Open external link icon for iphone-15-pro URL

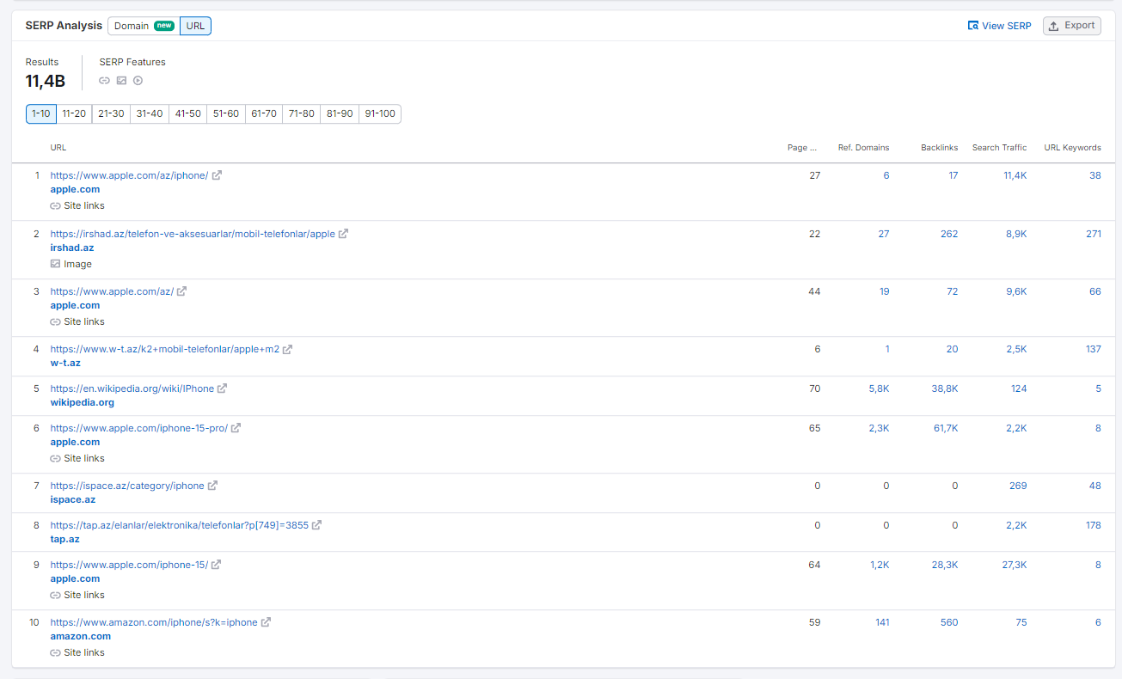[x=236, y=428]
